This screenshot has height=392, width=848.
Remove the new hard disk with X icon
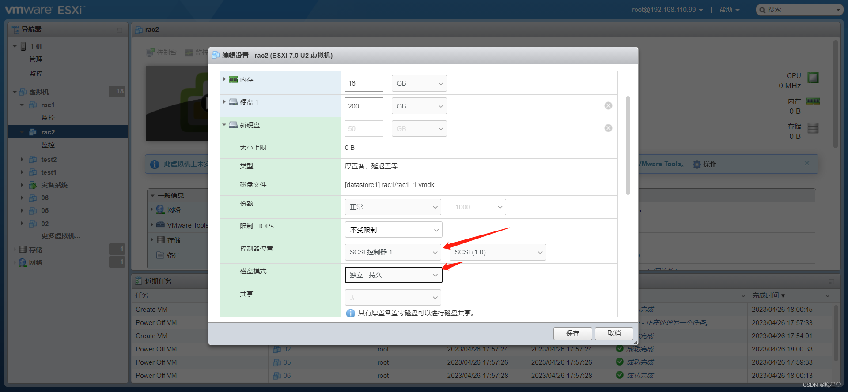tap(608, 128)
